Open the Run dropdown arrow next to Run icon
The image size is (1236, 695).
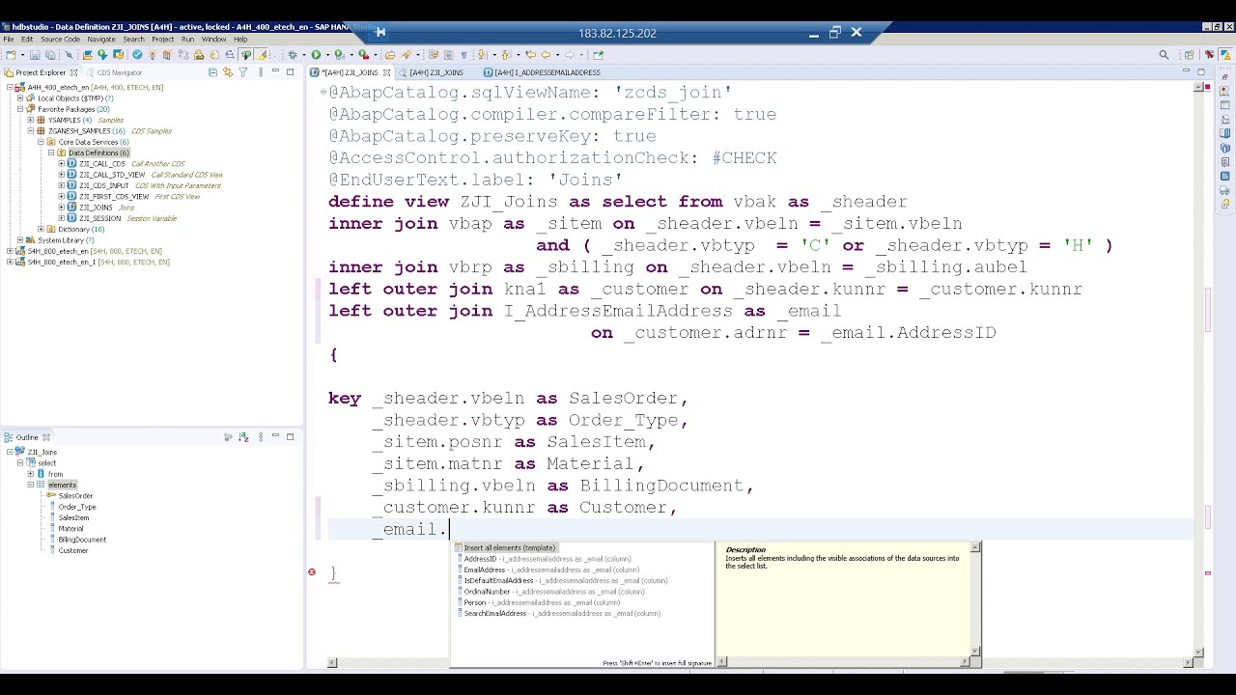pos(327,55)
